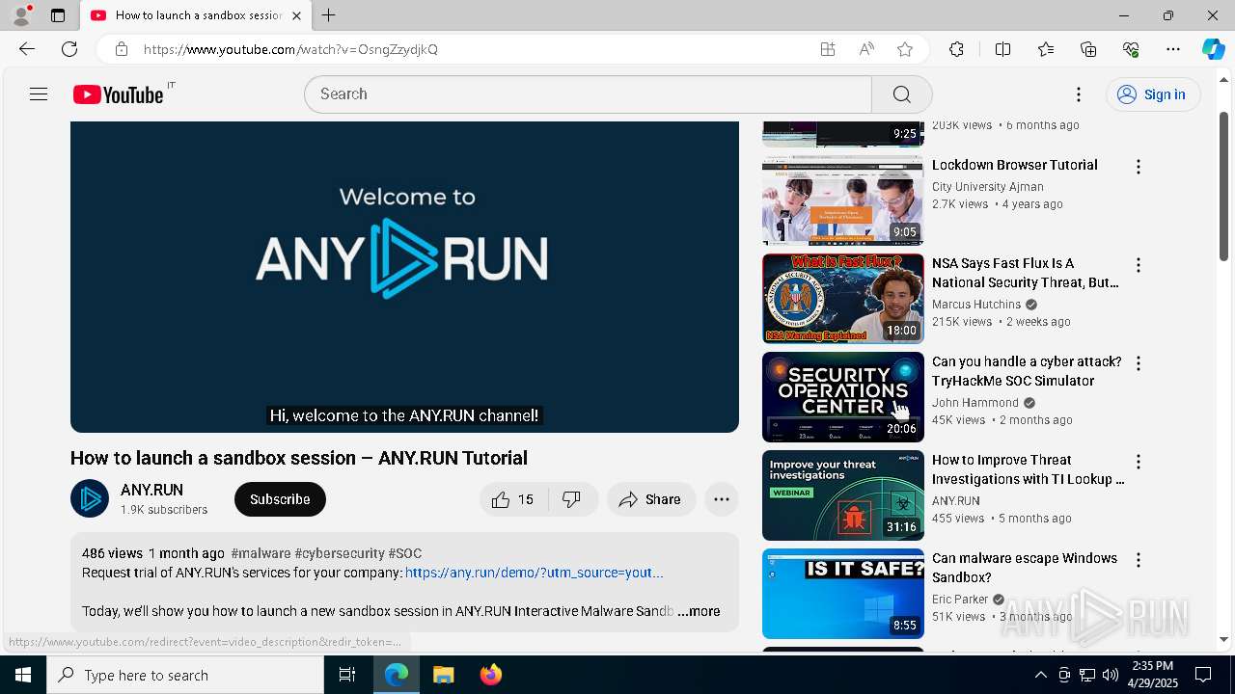Open Tab actions menu

(x=58, y=15)
